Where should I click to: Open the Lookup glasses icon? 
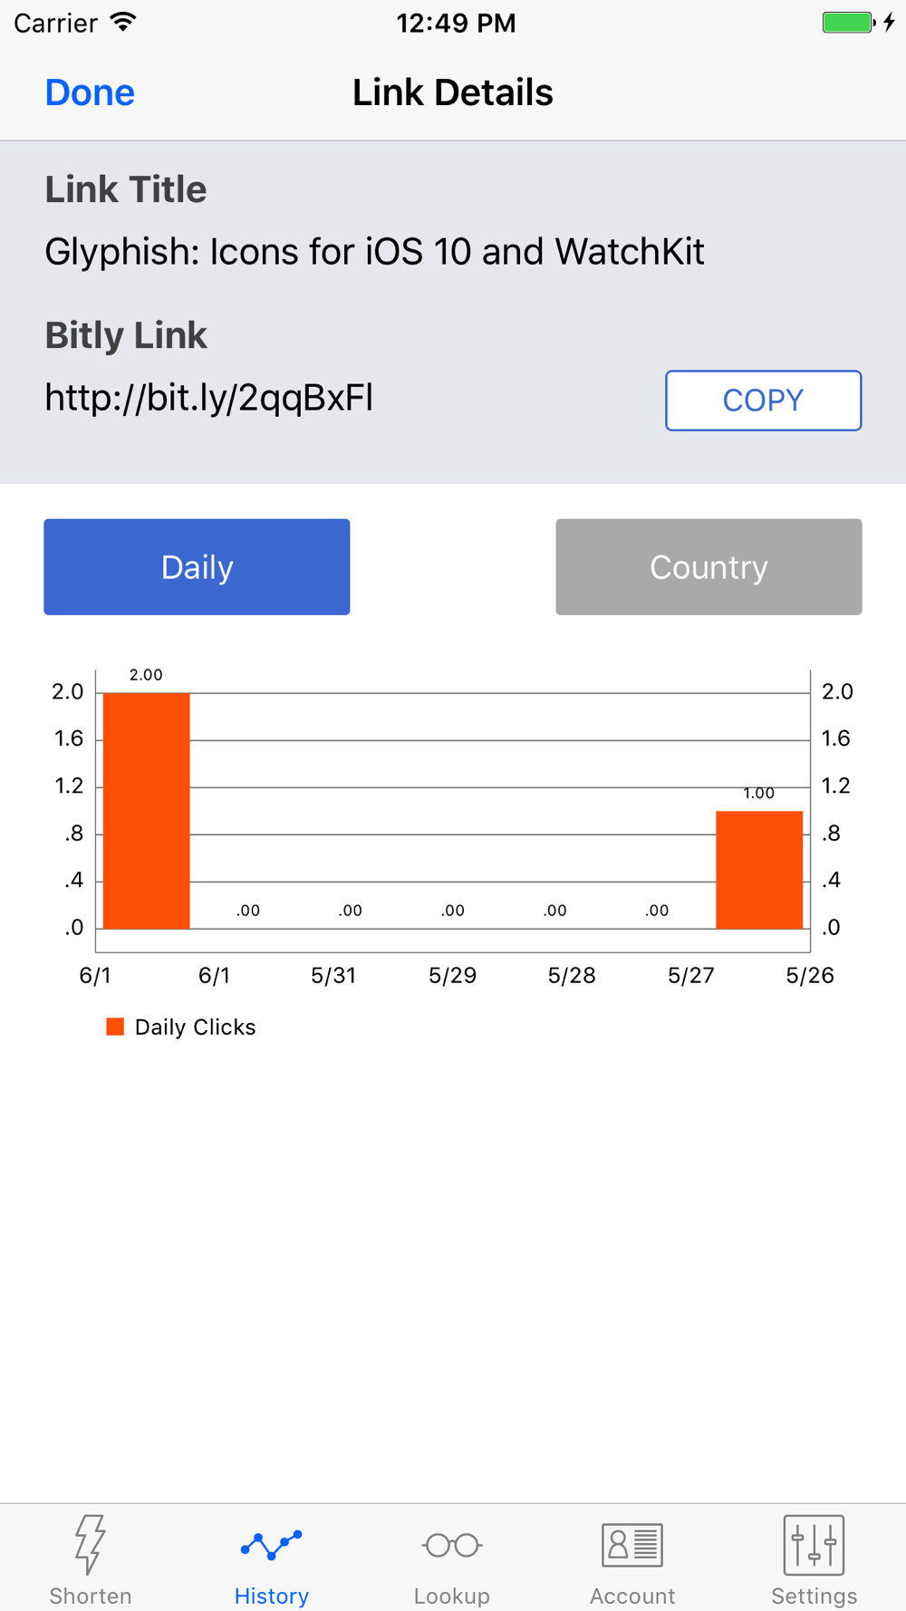click(452, 1545)
